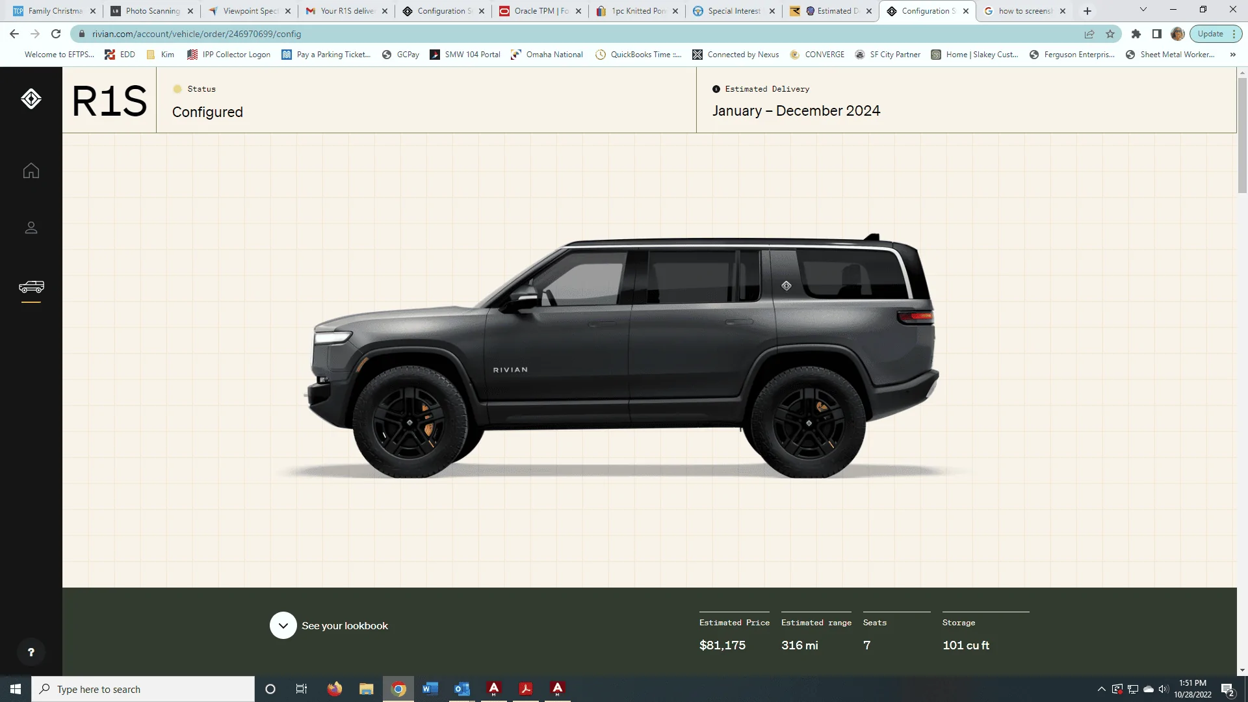The image size is (1248, 702).
Task: Share this page using the share icon
Action: click(1089, 34)
